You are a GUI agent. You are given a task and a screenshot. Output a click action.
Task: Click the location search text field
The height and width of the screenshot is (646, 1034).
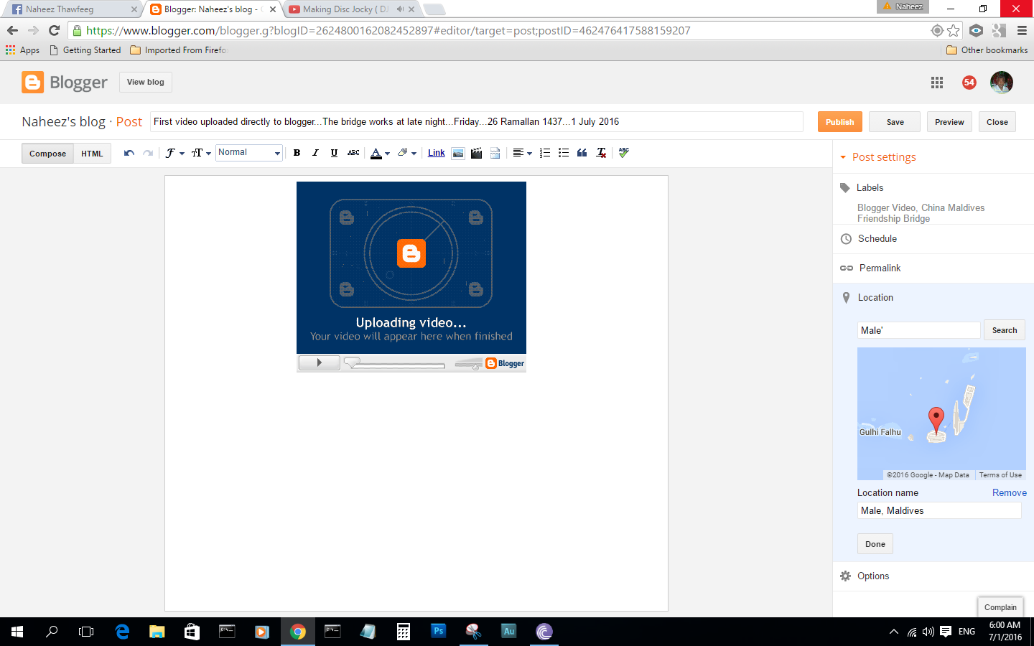(x=919, y=330)
